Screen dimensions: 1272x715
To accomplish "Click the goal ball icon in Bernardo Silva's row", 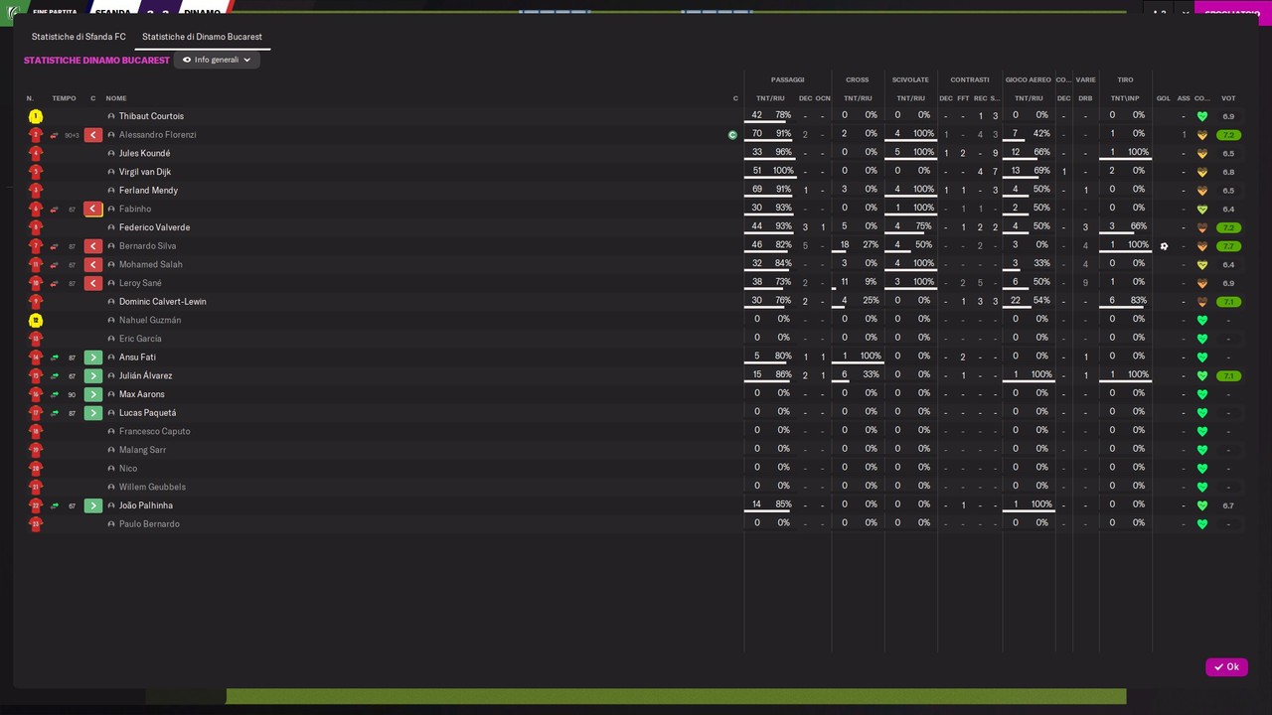I will [1164, 246].
